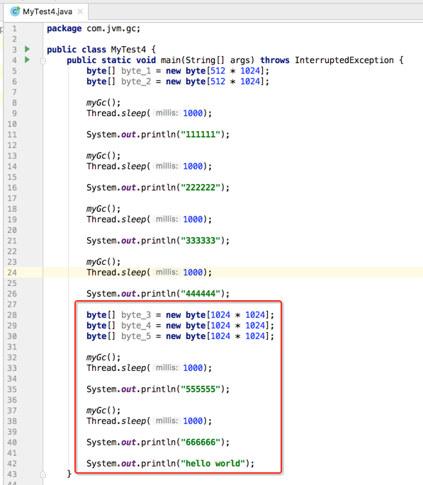Screen dimensions: 423x485
Task: Click variable byte_4 on line 29
Action: pyautogui.click(x=136, y=326)
